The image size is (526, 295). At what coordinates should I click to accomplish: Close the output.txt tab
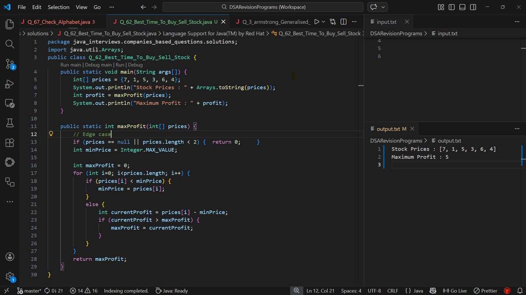pos(412,129)
